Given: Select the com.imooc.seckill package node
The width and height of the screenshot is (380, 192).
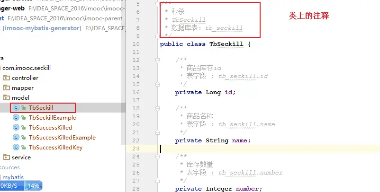Looking at the screenshot, I should pos(27,68).
